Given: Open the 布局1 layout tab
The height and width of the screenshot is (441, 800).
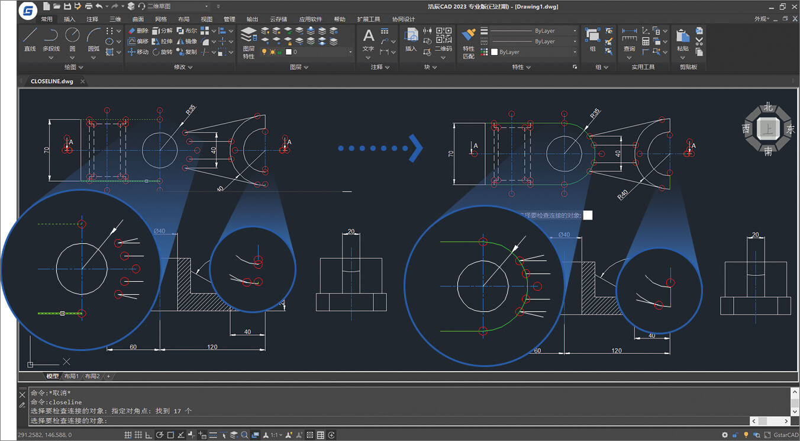Looking at the screenshot, I should 71,376.
